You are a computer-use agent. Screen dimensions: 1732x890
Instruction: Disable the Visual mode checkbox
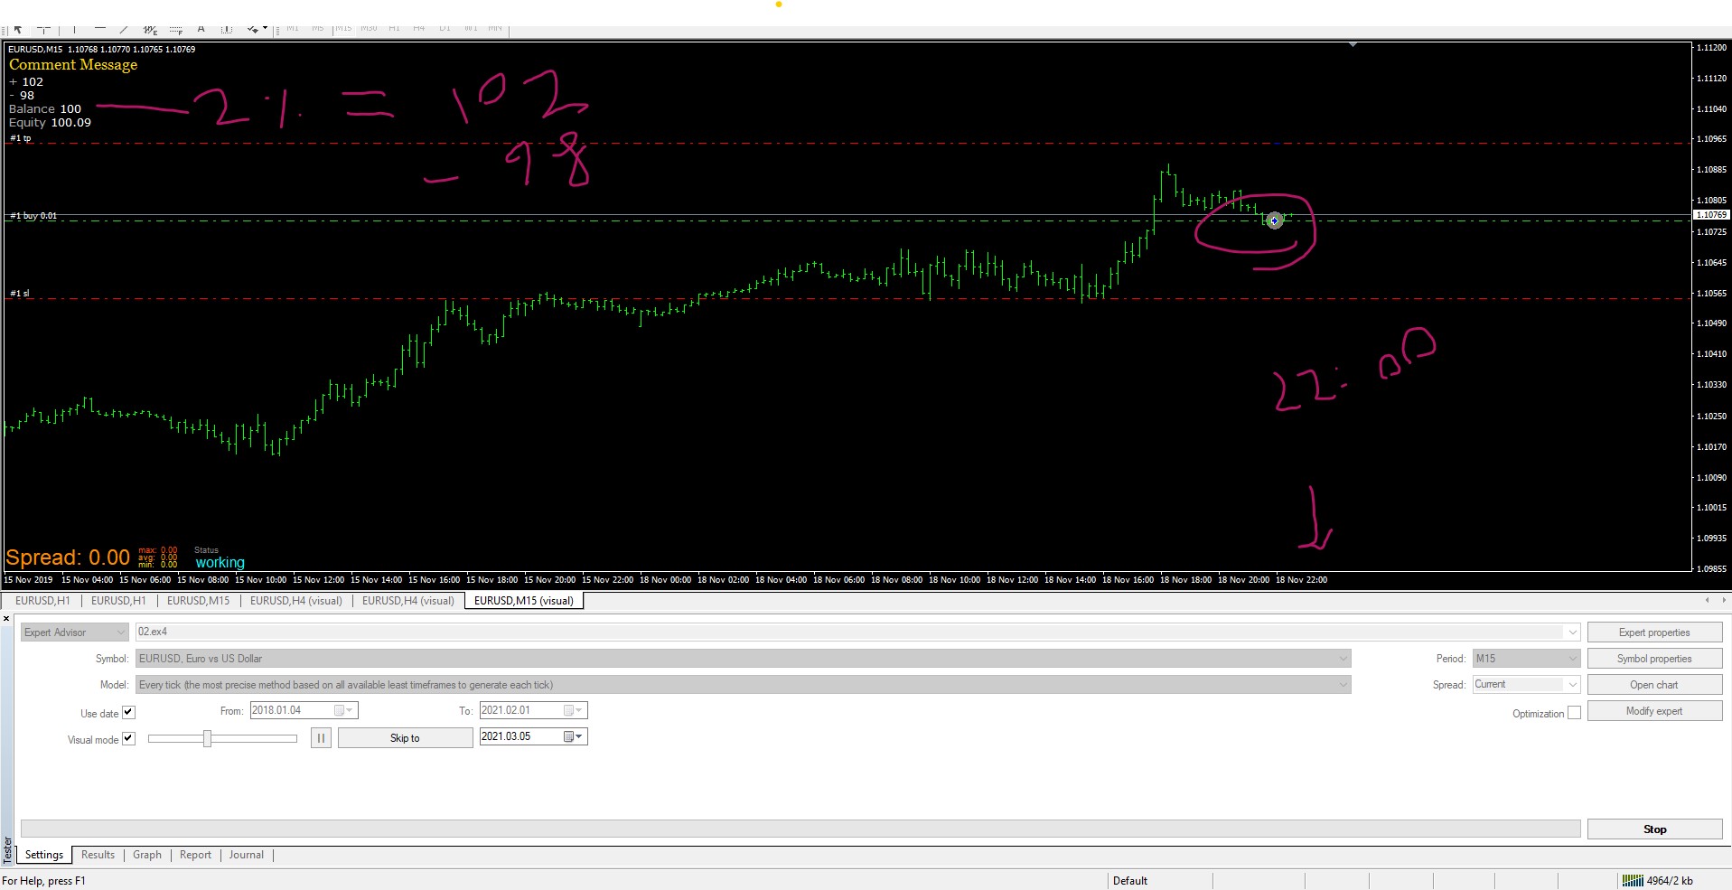tap(128, 738)
